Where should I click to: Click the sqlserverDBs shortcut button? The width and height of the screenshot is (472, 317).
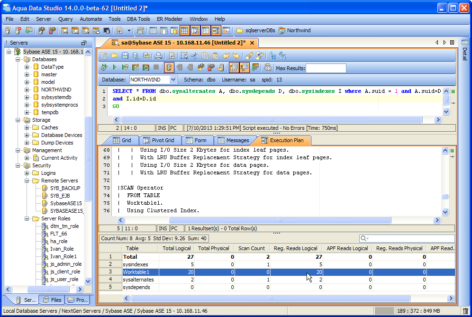[x=256, y=30]
